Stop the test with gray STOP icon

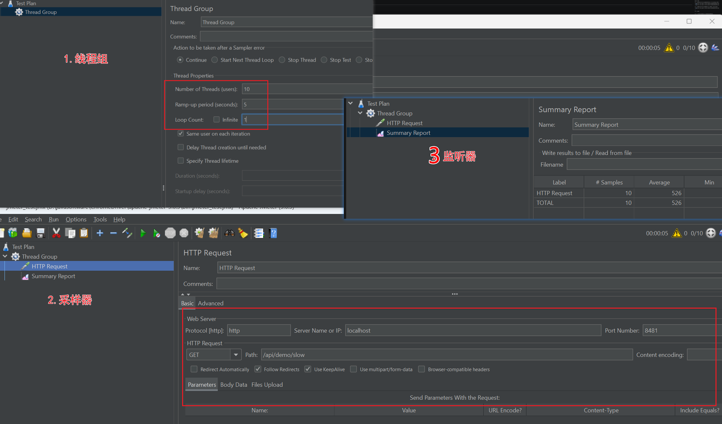click(x=170, y=233)
